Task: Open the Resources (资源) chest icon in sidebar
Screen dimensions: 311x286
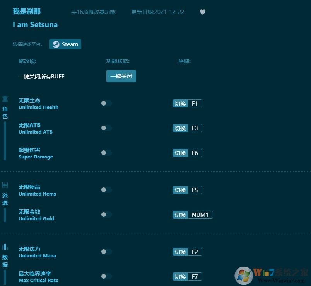Action: (5, 185)
